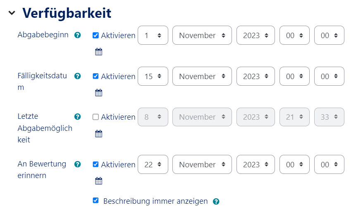Disable the Abgabebeginn Aktivieren checkbox

tap(96, 35)
